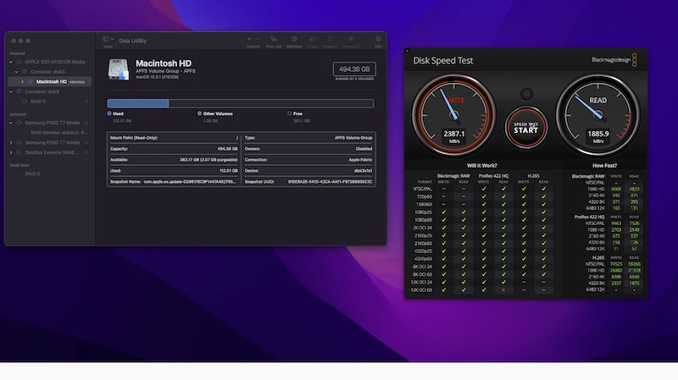Click the Blackmagicdesign logo
The width and height of the screenshot is (678, 380).
[614, 60]
